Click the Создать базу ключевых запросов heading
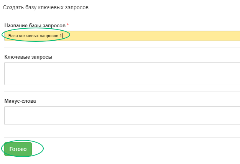240x164 pixels. (x=46, y=7)
